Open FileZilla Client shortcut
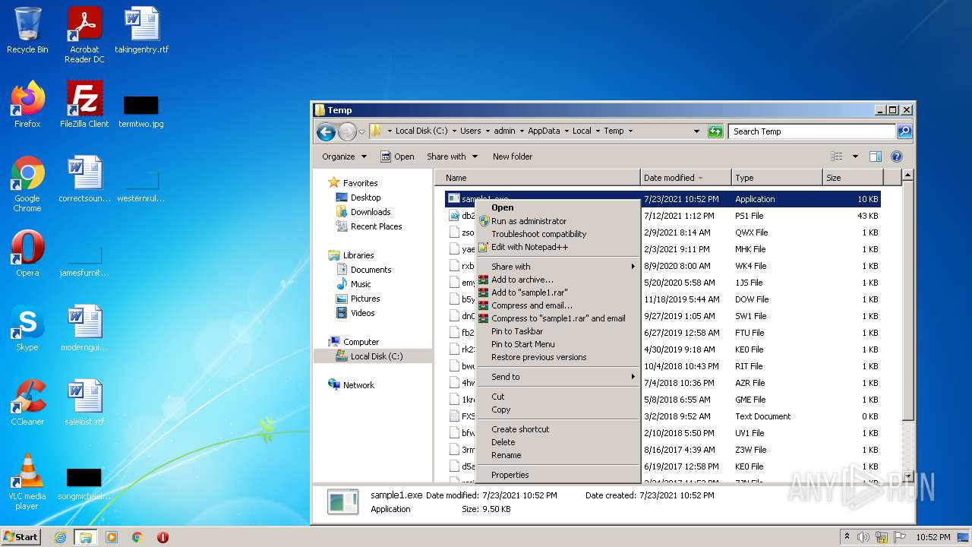Screen dimensions: 972x547 84,105
